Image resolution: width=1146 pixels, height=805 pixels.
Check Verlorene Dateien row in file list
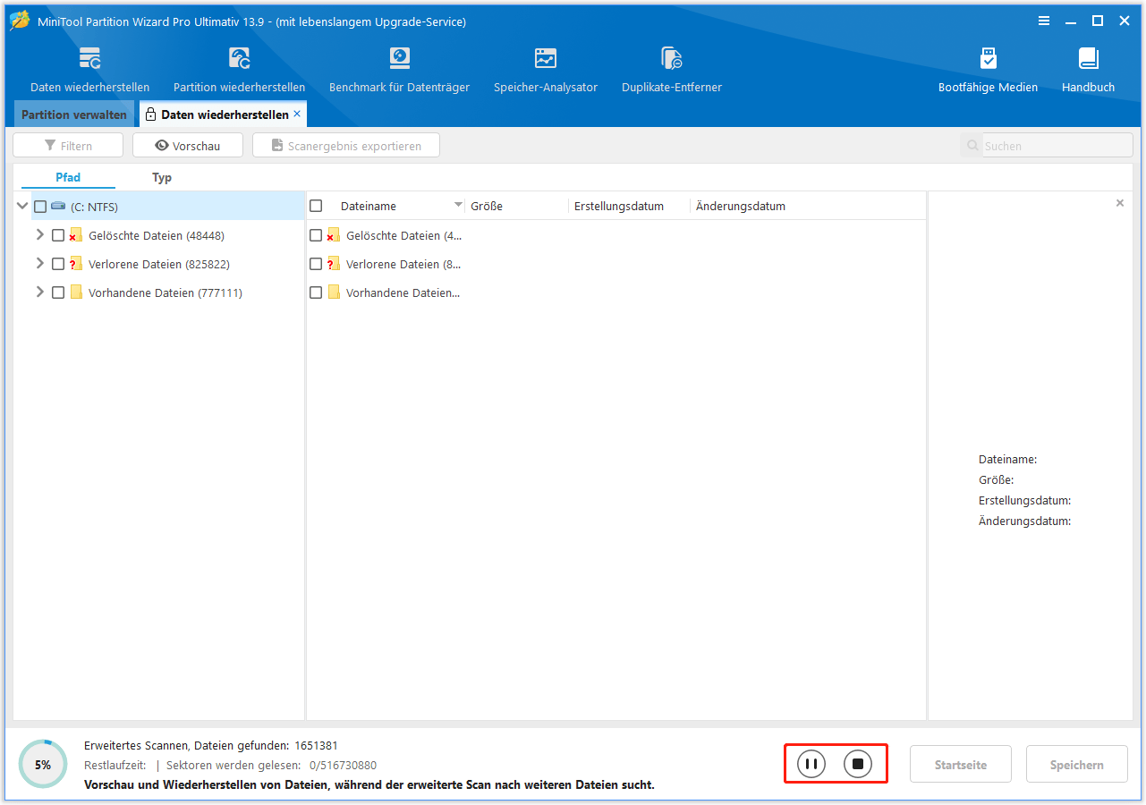coord(316,264)
